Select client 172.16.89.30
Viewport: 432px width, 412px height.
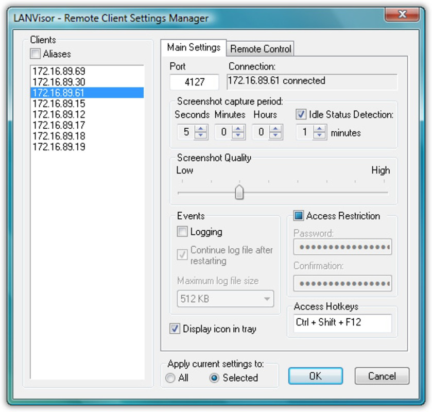[x=87, y=82]
